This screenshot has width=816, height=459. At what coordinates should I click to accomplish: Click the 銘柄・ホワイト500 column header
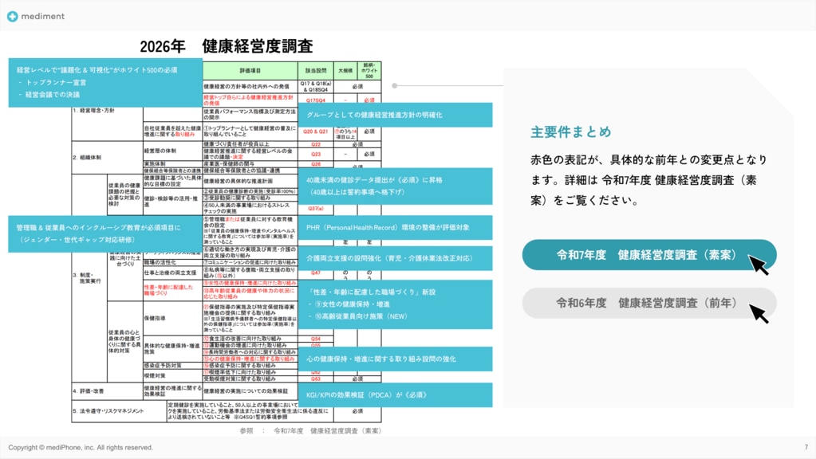click(x=369, y=71)
